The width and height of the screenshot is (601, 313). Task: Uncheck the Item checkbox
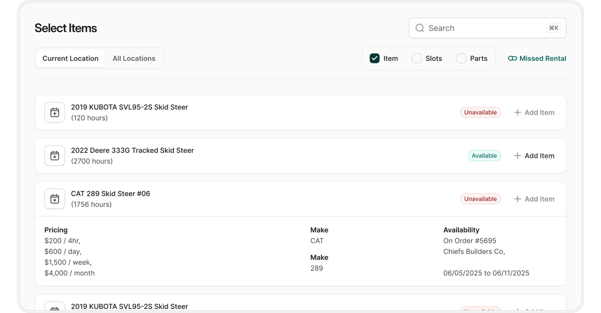click(x=375, y=58)
